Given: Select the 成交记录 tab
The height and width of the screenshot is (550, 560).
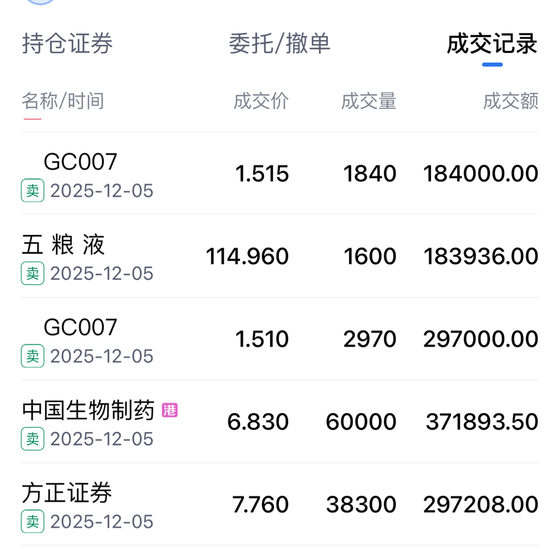Looking at the screenshot, I should [492, 44].
